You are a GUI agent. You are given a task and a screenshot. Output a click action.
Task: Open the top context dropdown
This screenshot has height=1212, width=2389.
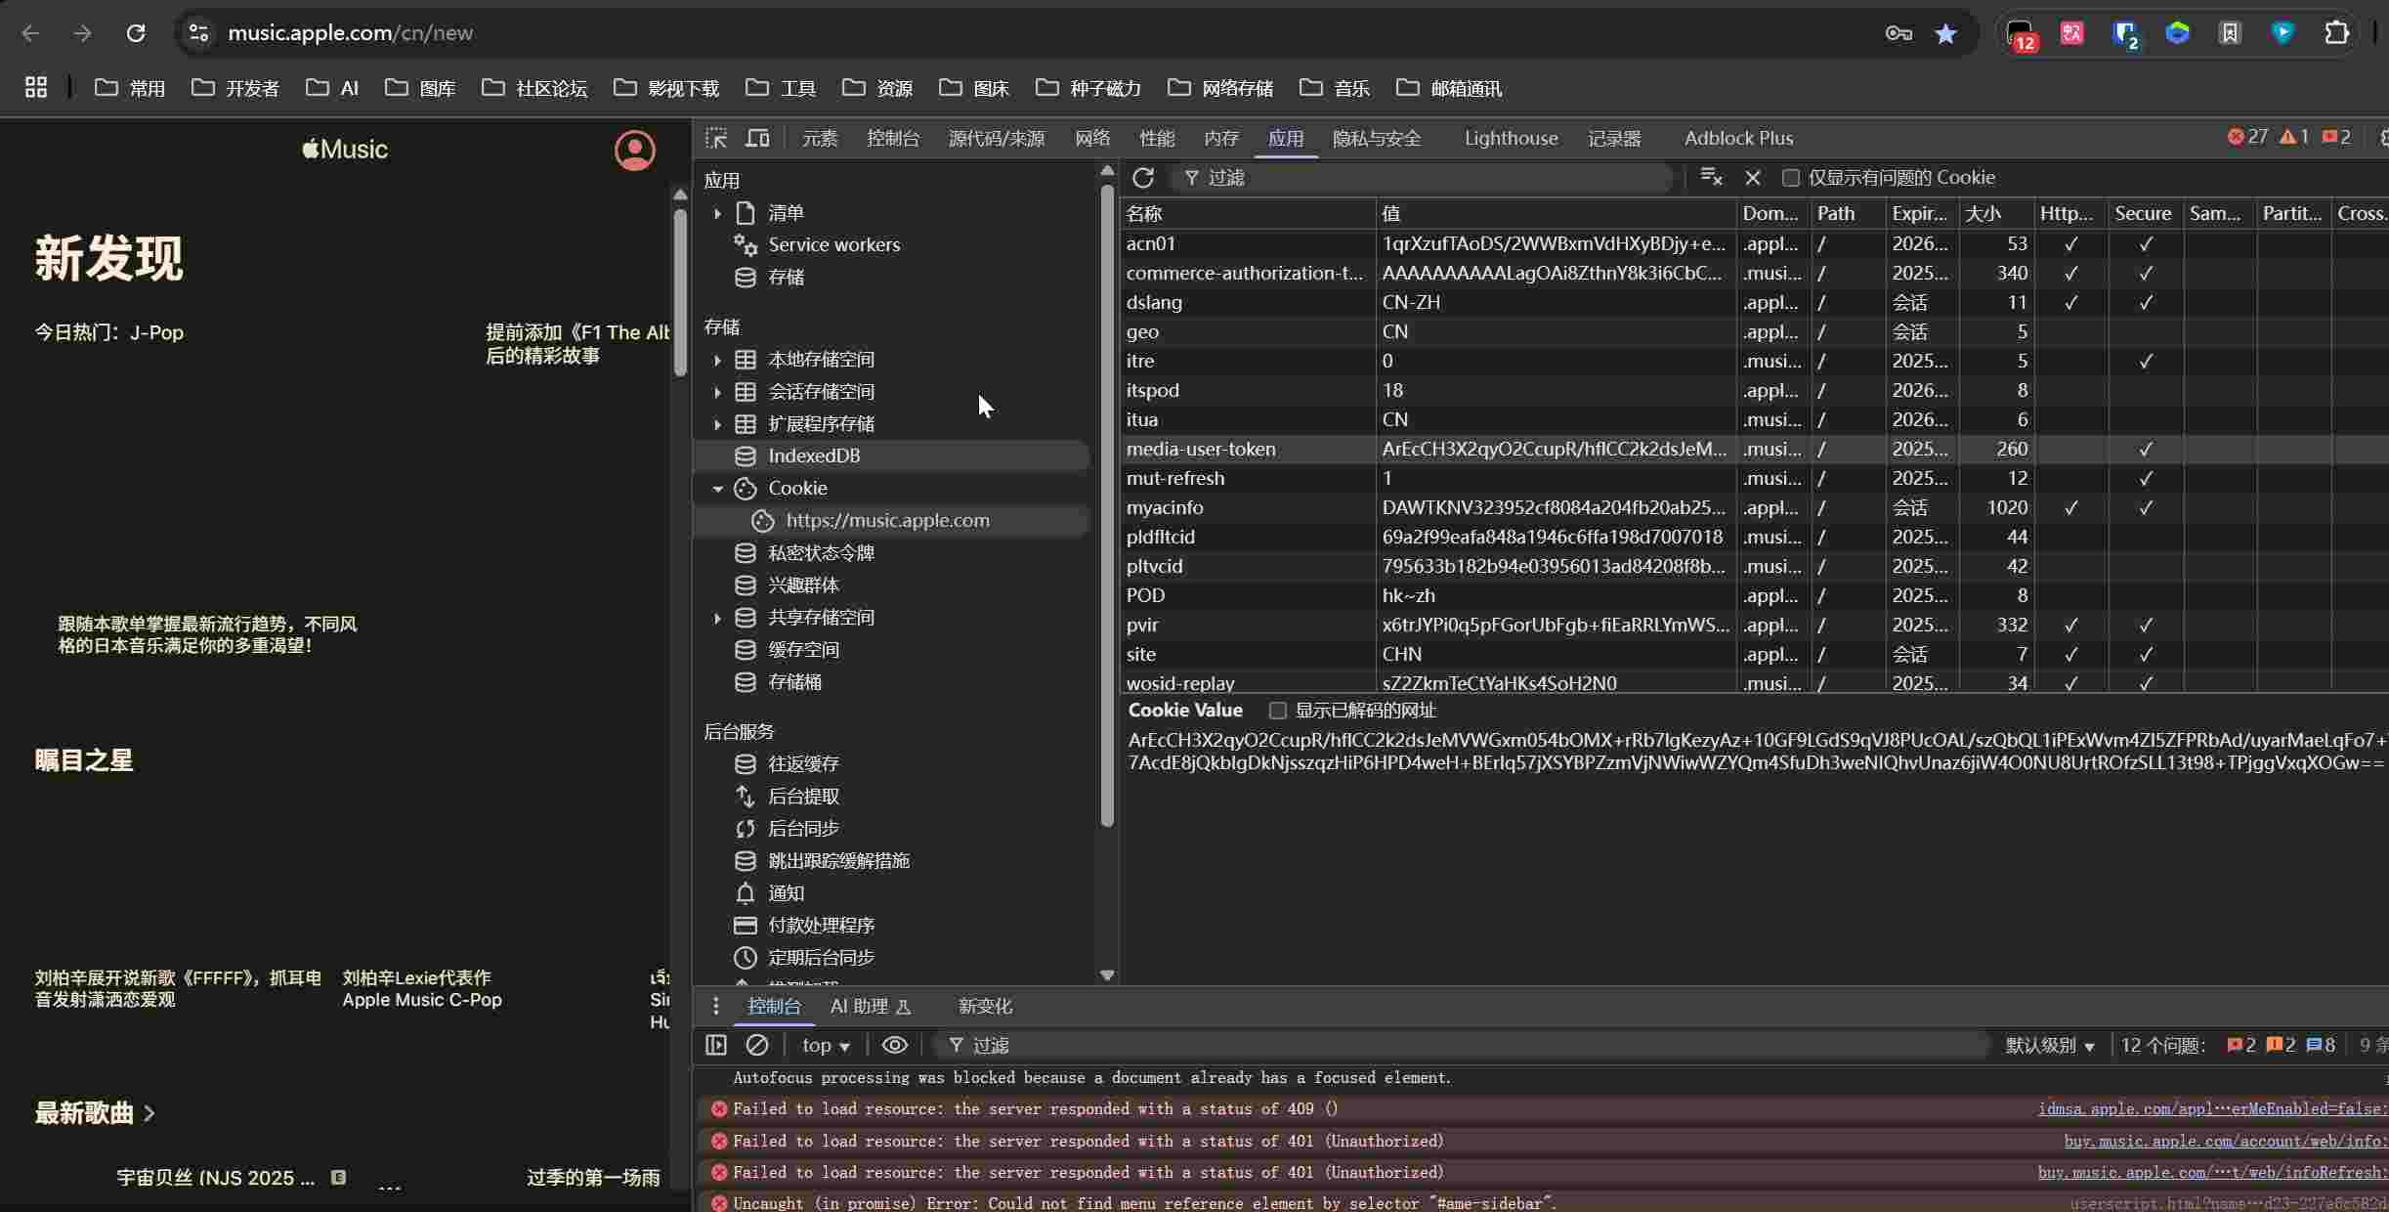[x=826, y=1045]
